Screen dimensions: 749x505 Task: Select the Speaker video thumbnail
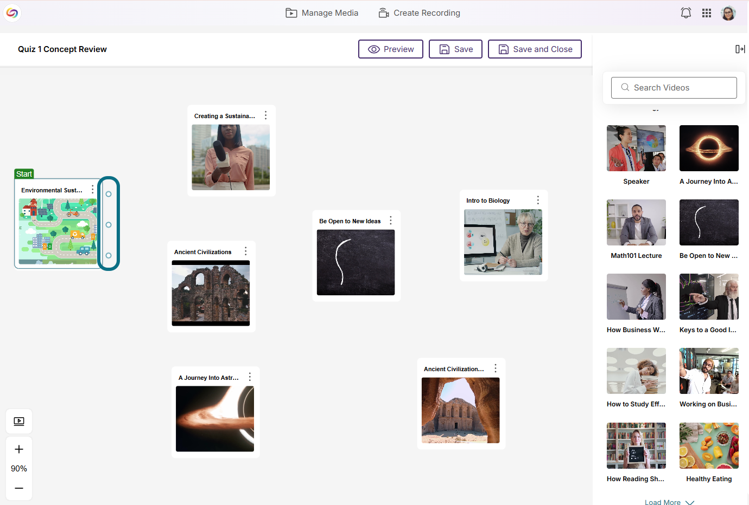636,148
